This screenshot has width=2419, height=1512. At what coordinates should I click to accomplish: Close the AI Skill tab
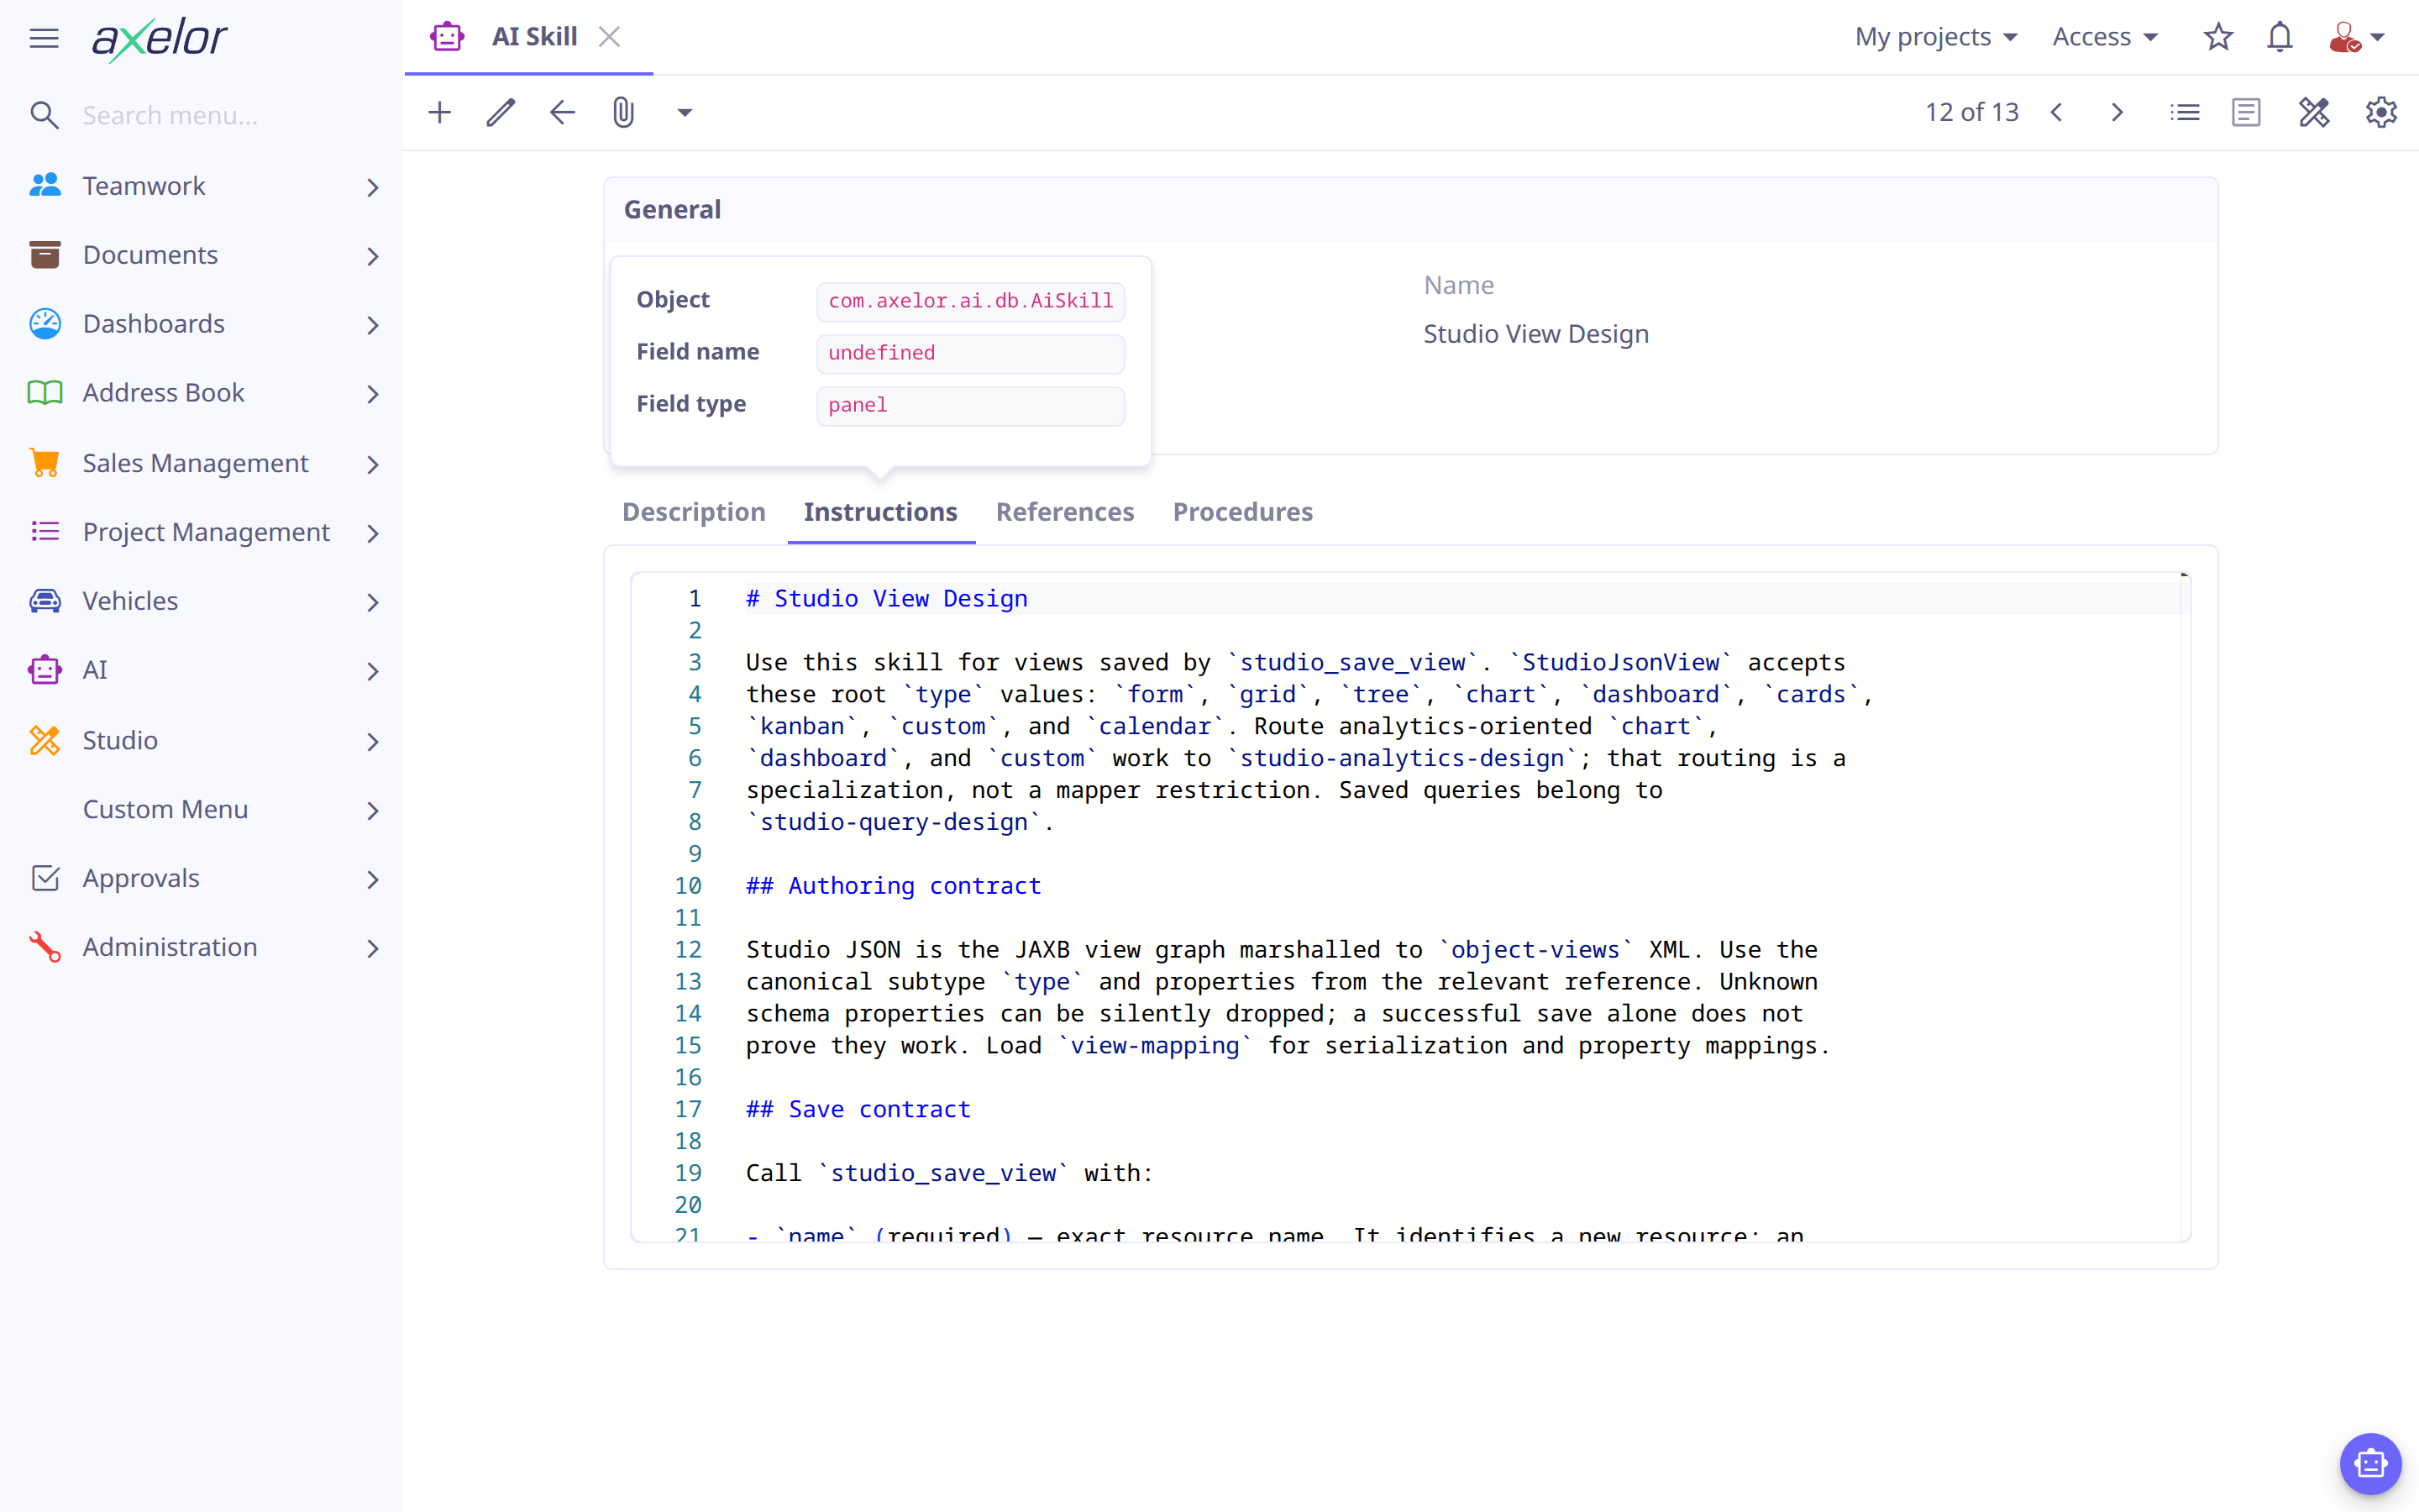(x=610, y=37)
